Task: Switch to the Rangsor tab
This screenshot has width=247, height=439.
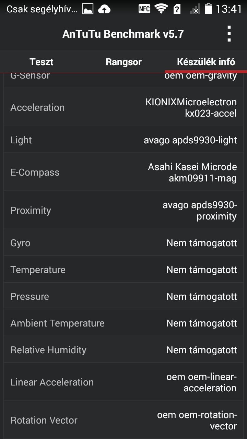Action: 123,62
